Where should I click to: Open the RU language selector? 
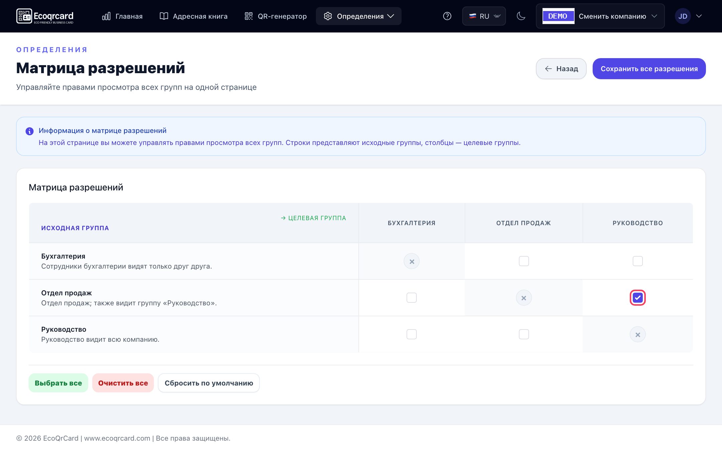pyautogui.click(x=484, y=16)
